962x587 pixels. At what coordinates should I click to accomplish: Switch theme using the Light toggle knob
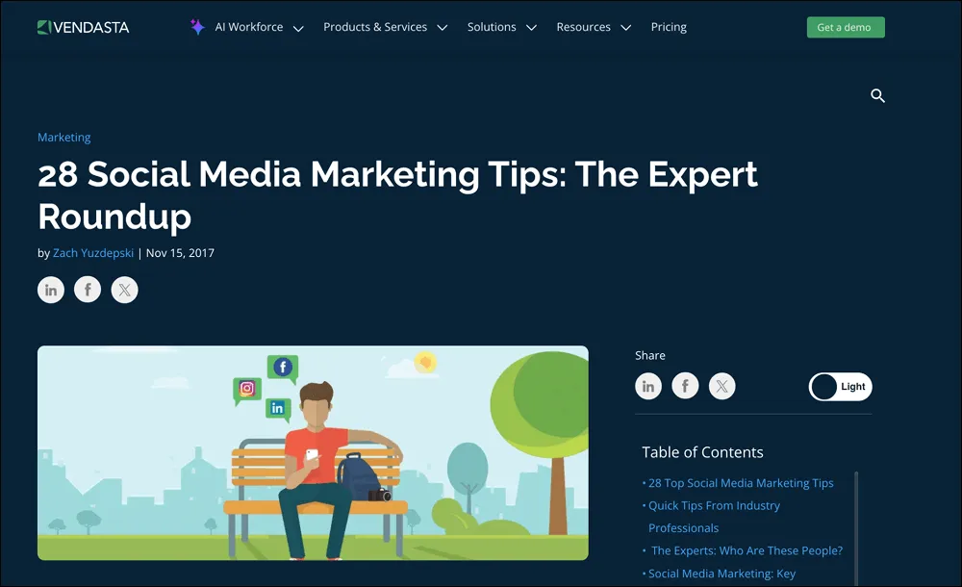tap(823, 387)
